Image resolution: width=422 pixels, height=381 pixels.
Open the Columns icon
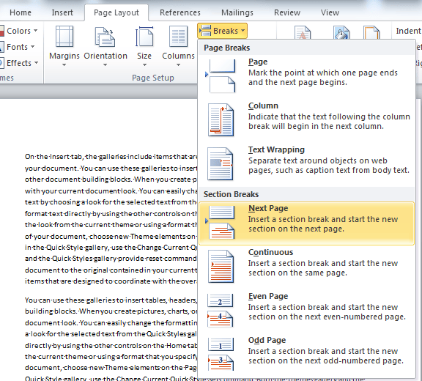coord(178,37)
